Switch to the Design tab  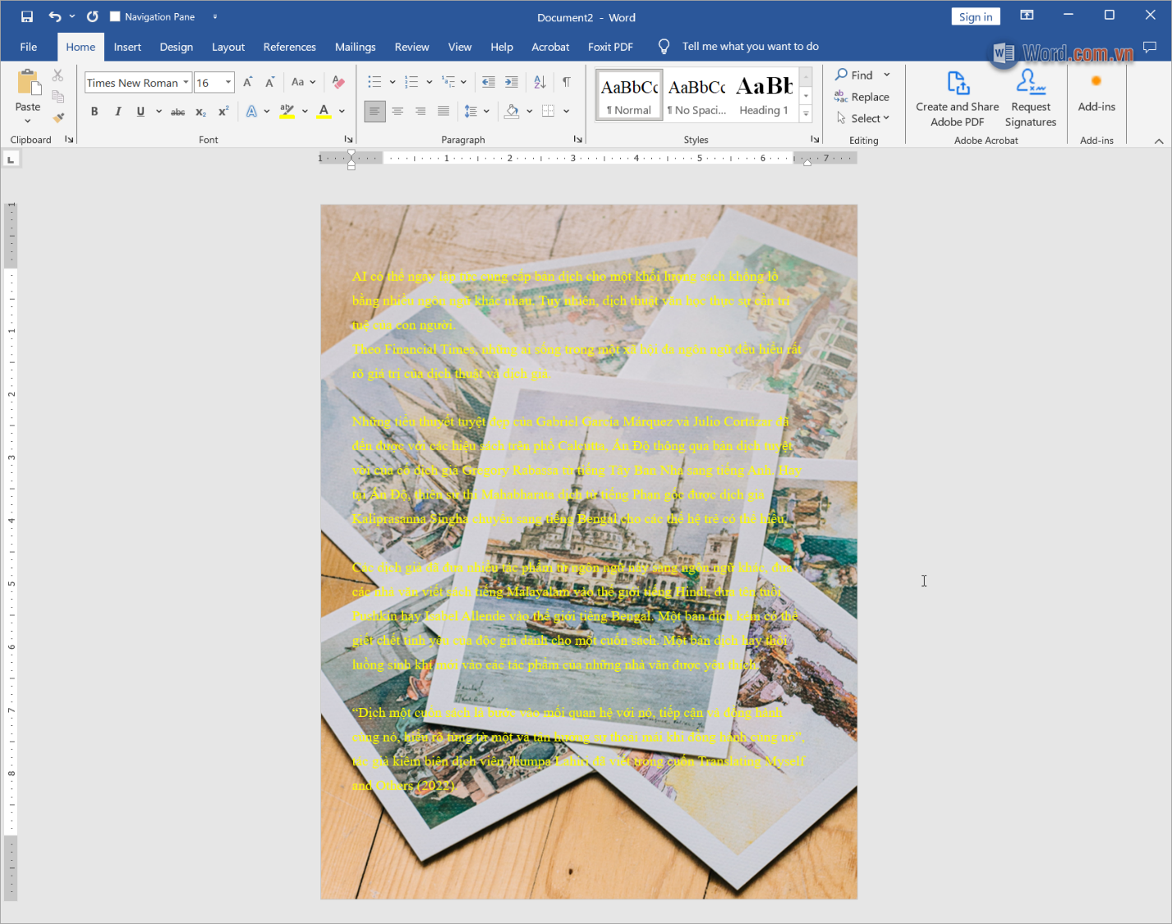point(177,47)
